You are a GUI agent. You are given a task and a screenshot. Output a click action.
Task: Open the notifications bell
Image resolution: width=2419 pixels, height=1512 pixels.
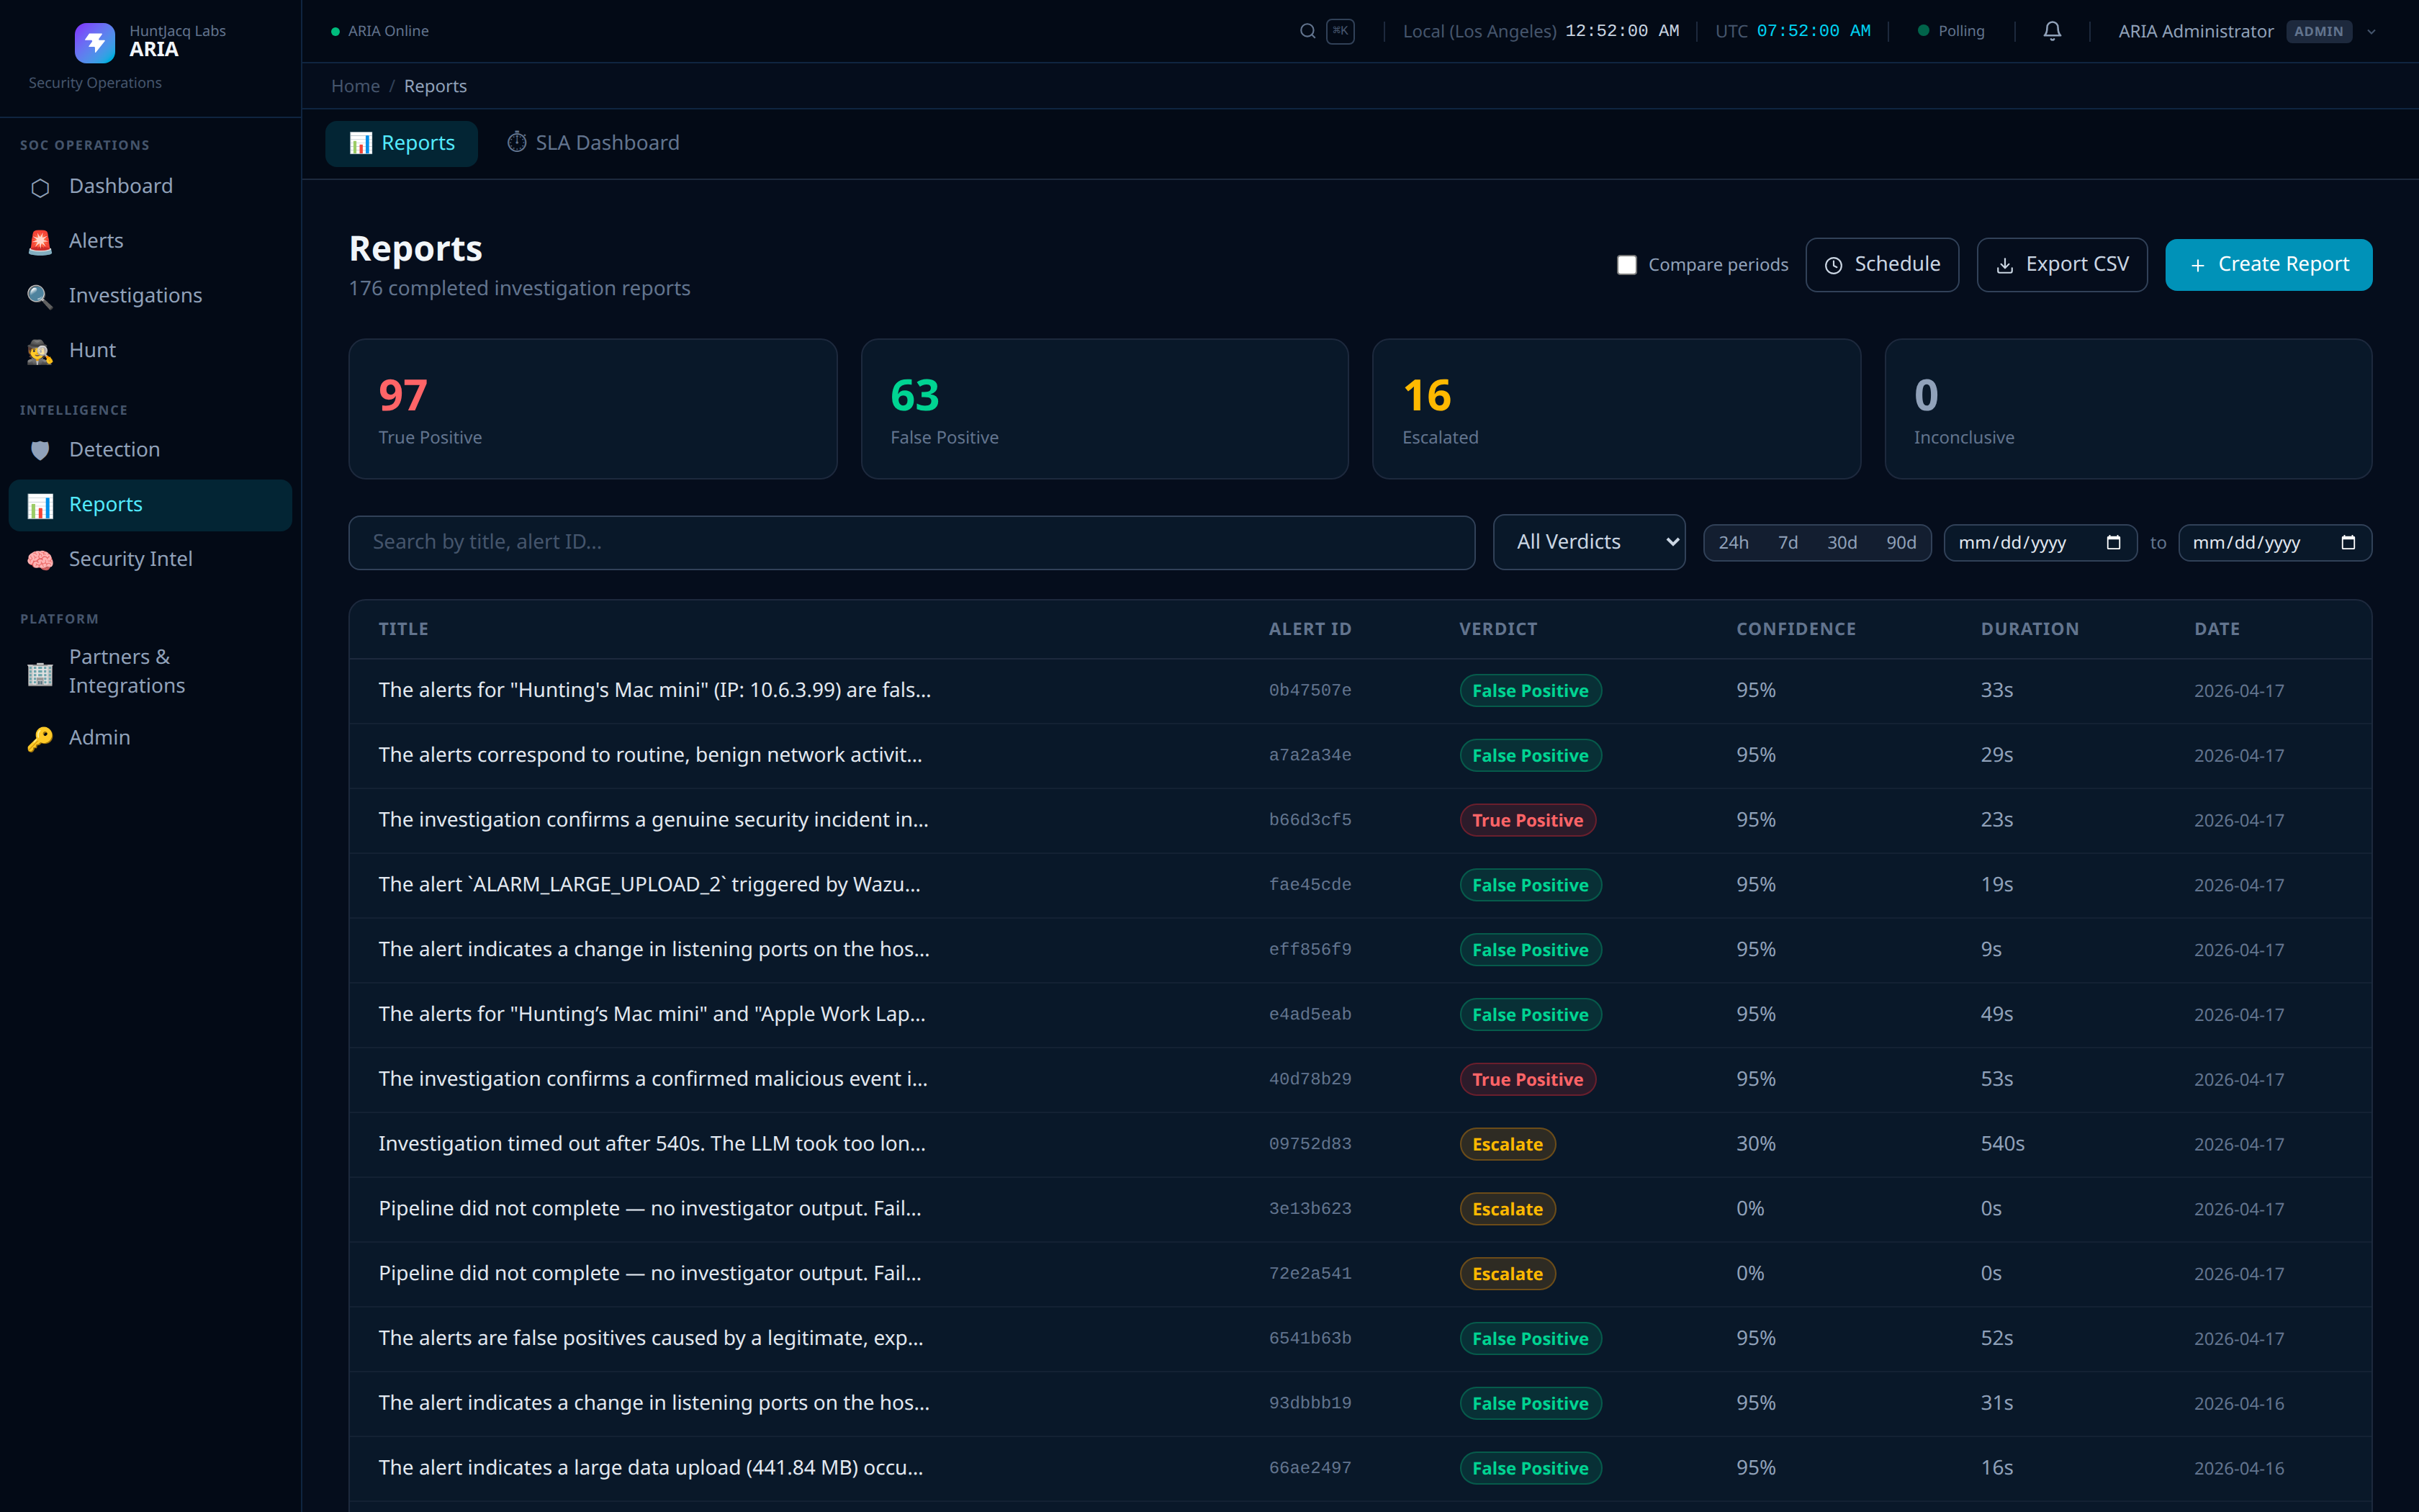[2051, 31]
